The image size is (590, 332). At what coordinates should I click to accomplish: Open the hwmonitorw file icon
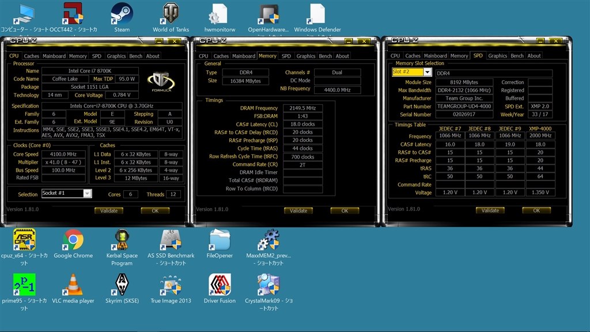point(218,14)
